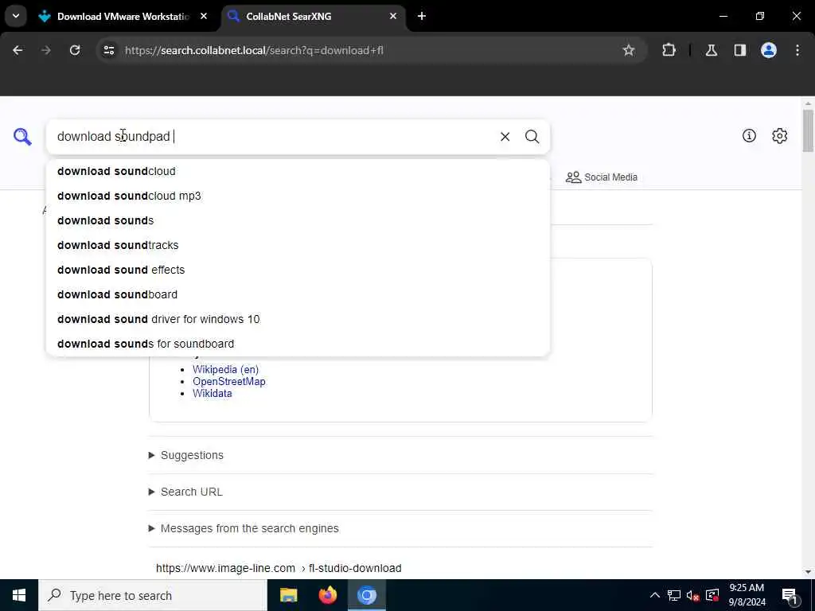815x611 pixels.
Task: Choose suggestion download soundcloud
Action: [298, 171]
